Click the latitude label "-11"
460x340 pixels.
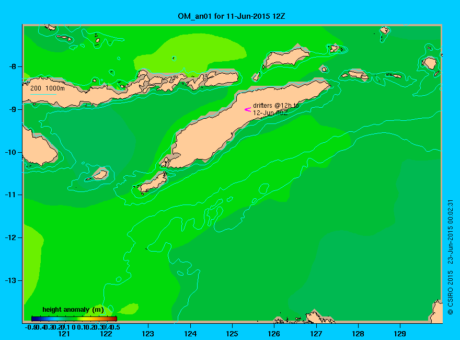11,195
